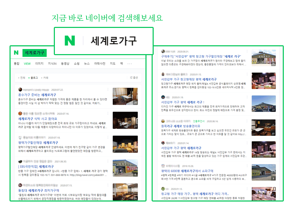Switch to the 지식iN tab
293x209 pixels.
pyautogui.click(x=52, y=64)
